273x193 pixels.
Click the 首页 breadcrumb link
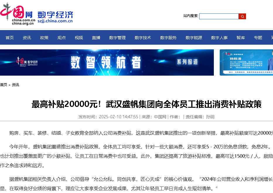click(4, 85)
